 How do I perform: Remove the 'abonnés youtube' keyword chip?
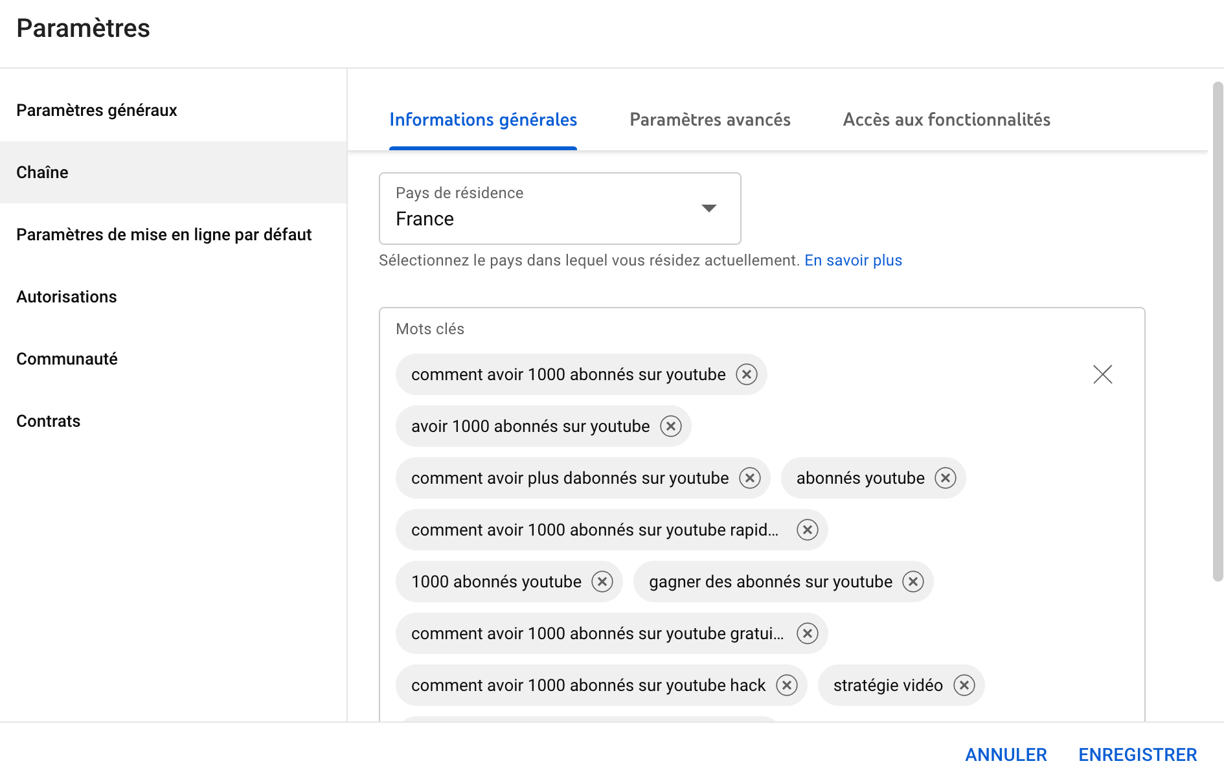tap(946, 478)
